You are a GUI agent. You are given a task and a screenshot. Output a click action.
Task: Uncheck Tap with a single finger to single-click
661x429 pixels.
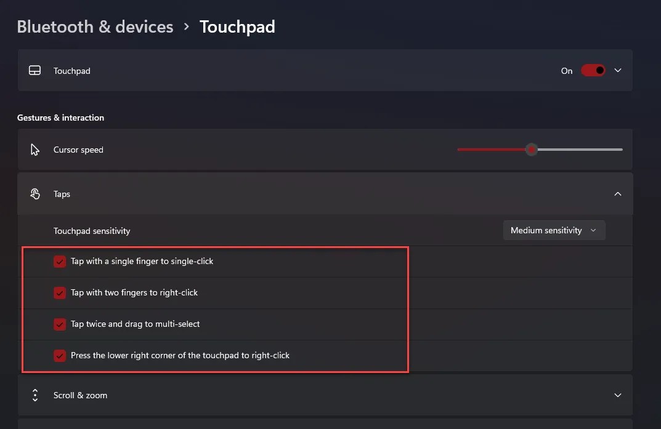click(59, 261)
